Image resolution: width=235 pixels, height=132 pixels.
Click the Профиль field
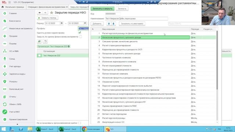[83, 29]
